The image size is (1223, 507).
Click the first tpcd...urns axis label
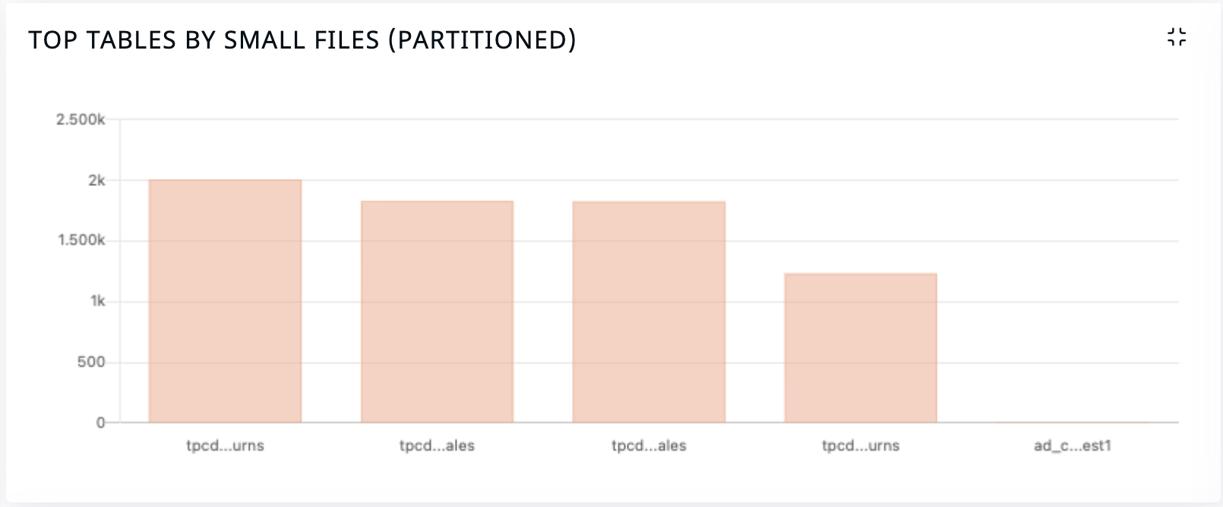point(225,446)
